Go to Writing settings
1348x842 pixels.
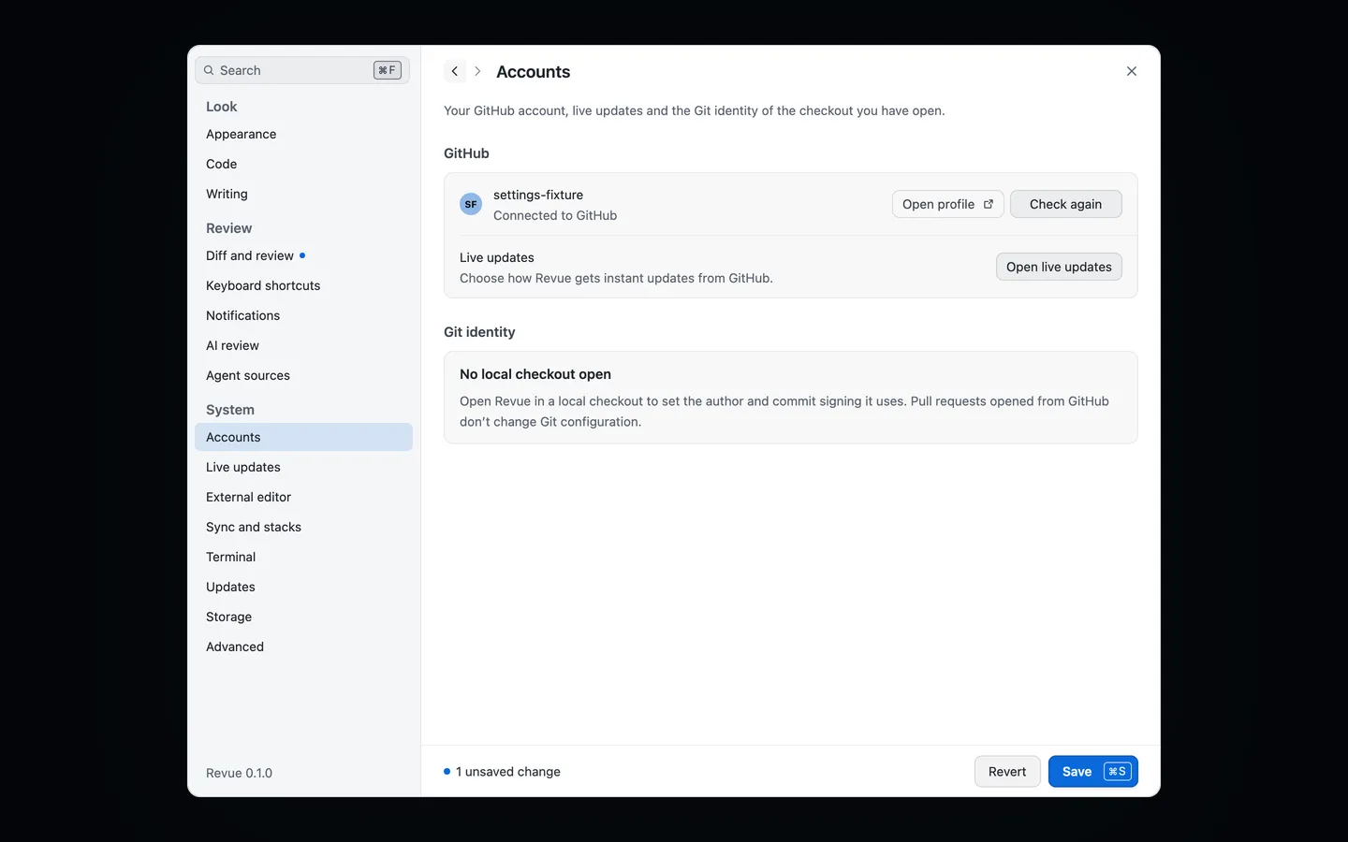point(303,194)
